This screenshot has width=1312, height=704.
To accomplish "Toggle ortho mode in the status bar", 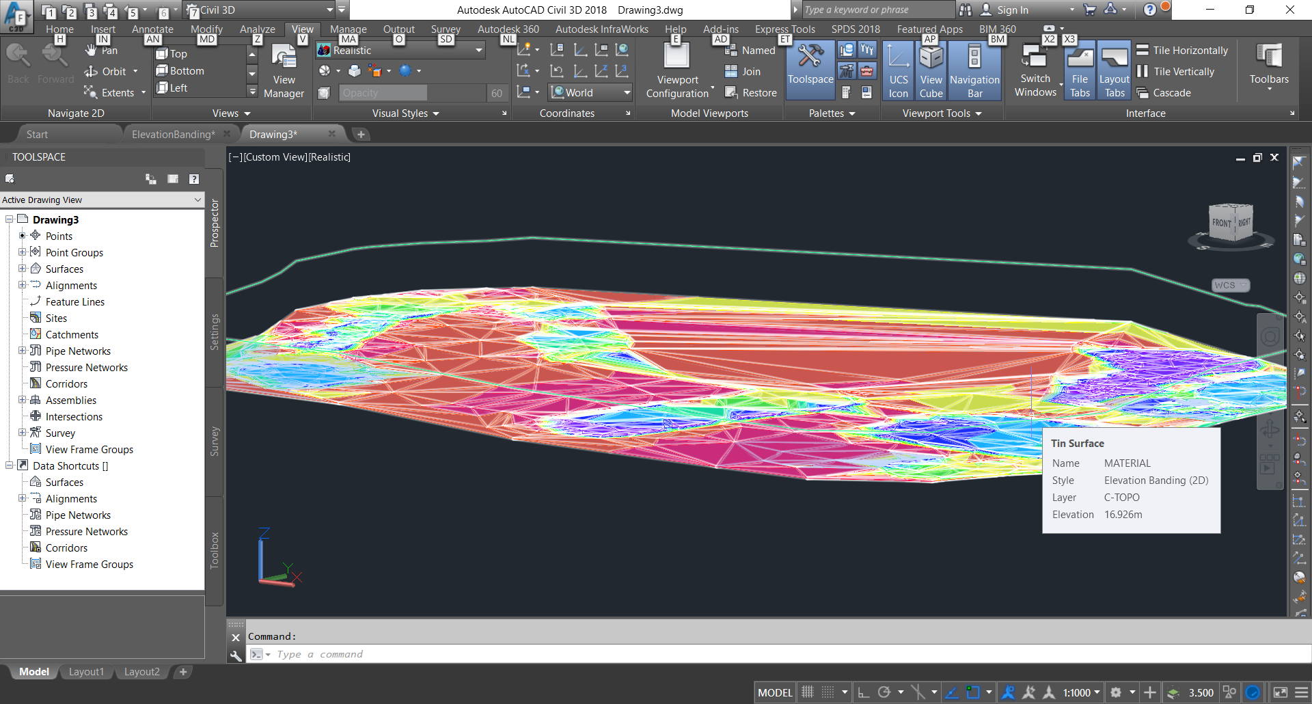I will (x=864, y=692).
